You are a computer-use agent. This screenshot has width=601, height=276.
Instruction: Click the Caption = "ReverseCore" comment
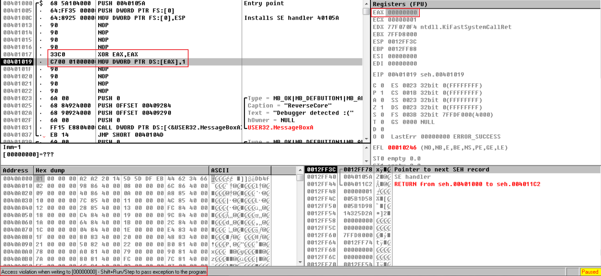290,106
